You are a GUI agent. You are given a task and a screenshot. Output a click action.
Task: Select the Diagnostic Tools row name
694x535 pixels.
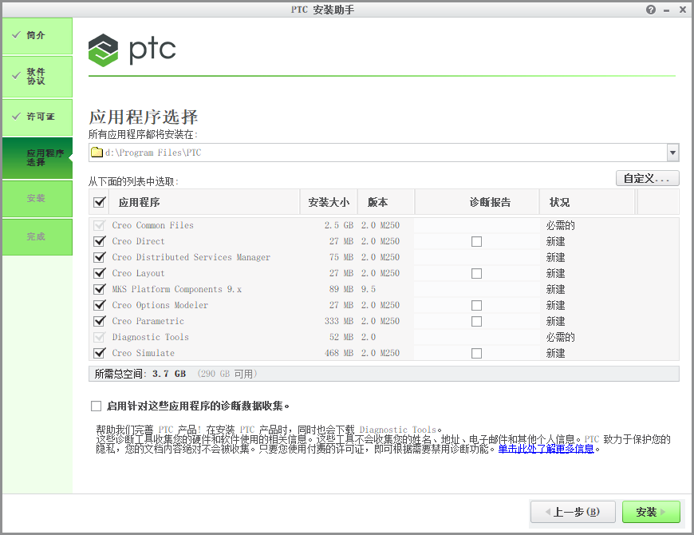[x=151, y=337]
